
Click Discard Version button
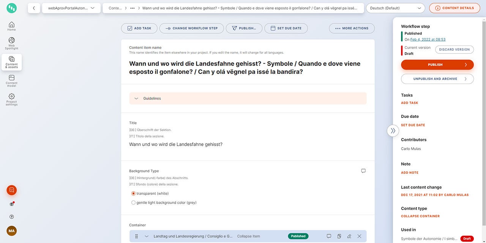pyautogui.click(x=454, y=50)
